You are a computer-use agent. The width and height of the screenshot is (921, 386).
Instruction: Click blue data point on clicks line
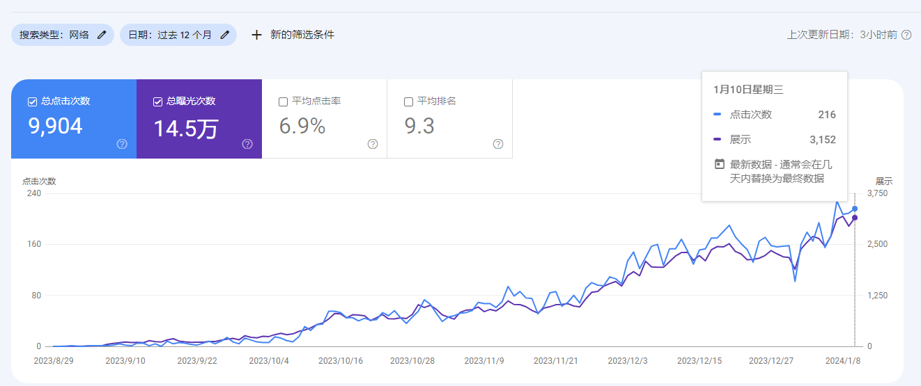tap(855, 209)
